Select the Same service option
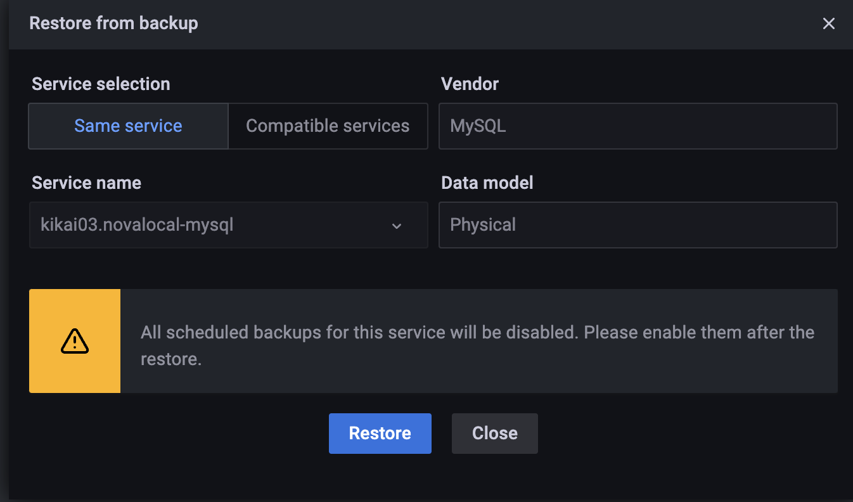853x502 pixels. [128, 126]
